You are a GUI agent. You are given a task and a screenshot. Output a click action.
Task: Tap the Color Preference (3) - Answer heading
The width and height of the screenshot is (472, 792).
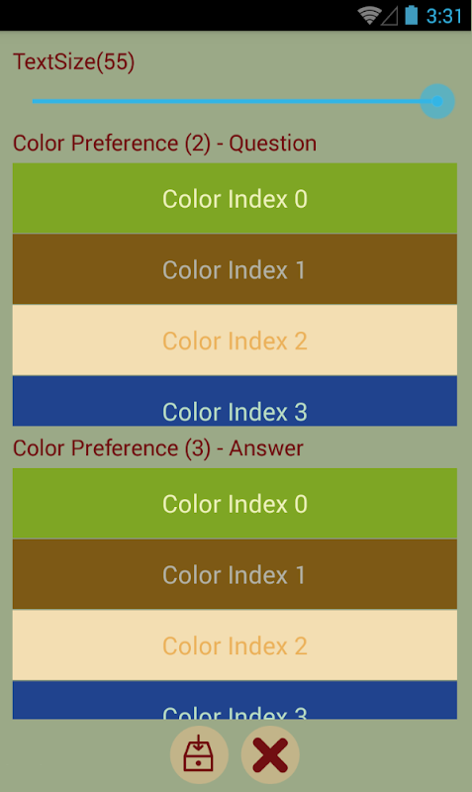point(158,448)
